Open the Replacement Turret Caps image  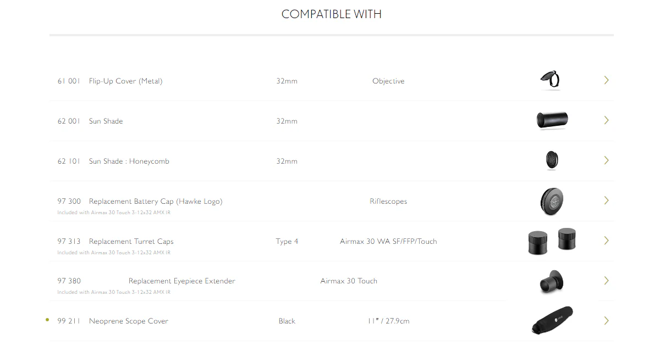552,241
